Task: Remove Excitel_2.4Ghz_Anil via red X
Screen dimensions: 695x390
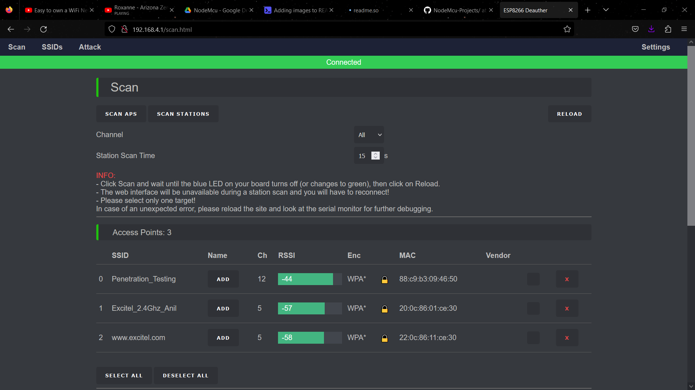Action: pos(567,308)
